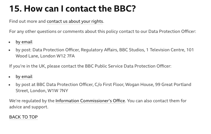Click the BBC Studios postal address text
Screen dimensions: 211x134
click(x=104, y=53)
